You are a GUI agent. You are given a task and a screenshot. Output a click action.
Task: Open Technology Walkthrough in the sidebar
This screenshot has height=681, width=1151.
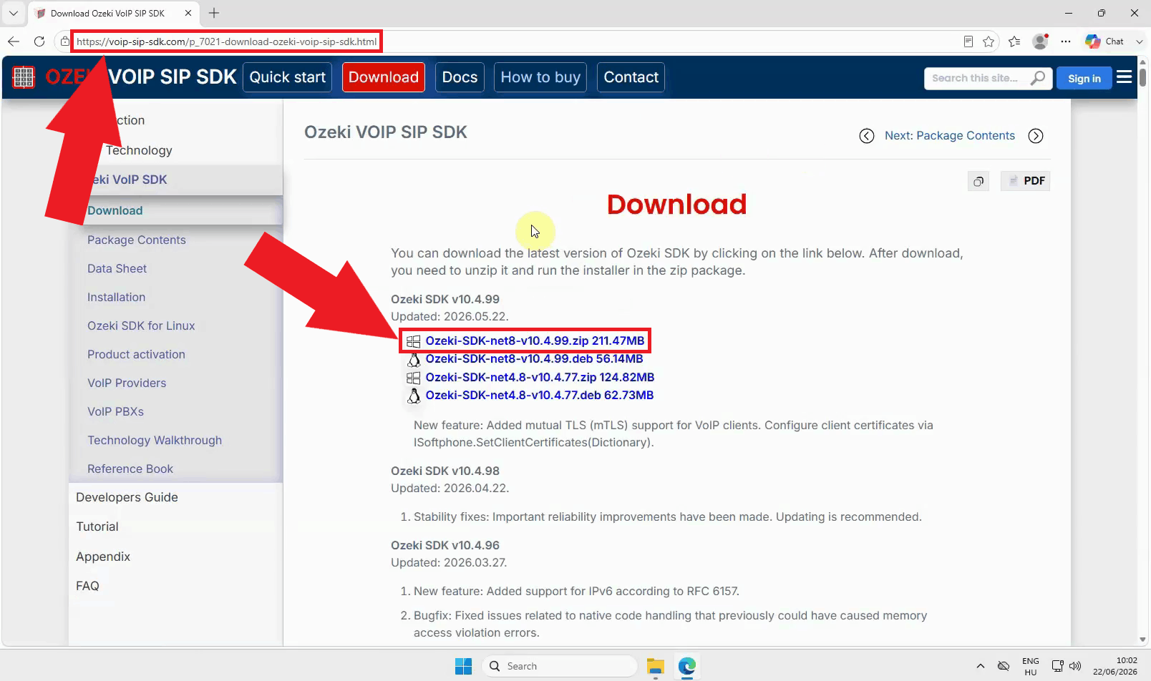click(x=155, y=440)
